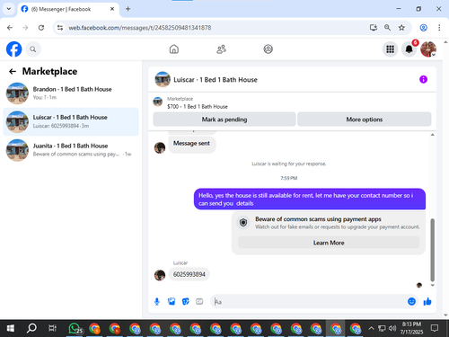449x337 pixels.
Task: Select the Messenger | Facebook tab
Action: (x=68, y=9)
